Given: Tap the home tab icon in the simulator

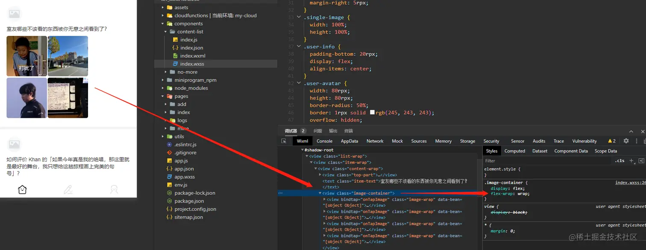Looking at the screenshot, I should point(23,189).
